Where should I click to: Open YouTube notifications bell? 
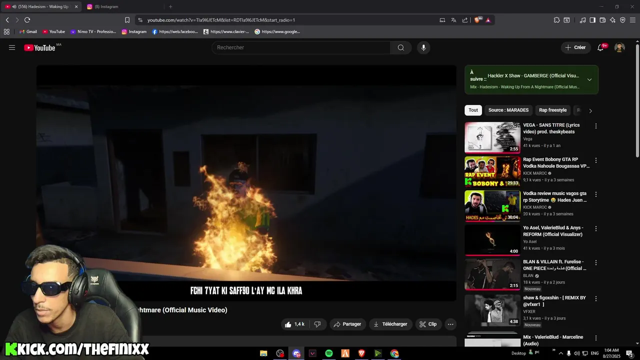click(600, 47)
